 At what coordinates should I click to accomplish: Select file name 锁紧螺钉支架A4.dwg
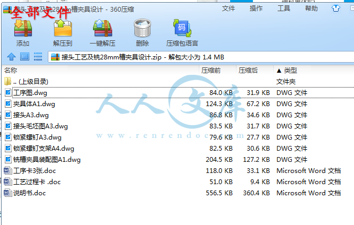tap(44, 149)
